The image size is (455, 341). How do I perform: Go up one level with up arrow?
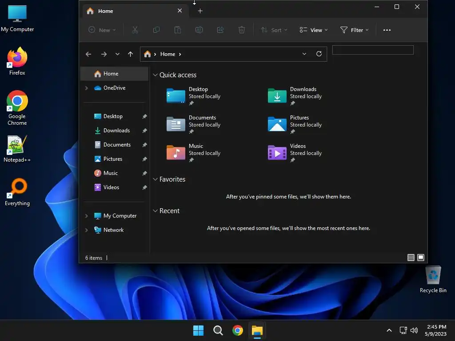click(x=130, y=54)
